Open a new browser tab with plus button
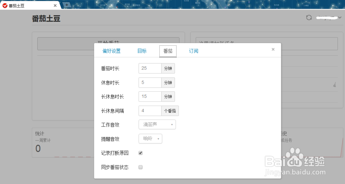This screenshot has height=184, width=345. pos(67,5)
